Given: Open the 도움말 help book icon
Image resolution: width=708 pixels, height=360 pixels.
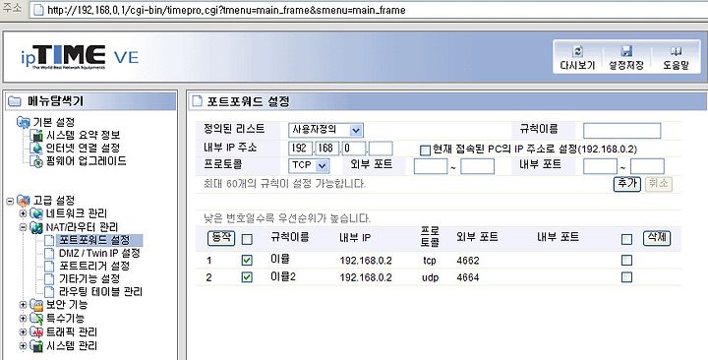Looking at the screenshot, I should pos(676,51).
